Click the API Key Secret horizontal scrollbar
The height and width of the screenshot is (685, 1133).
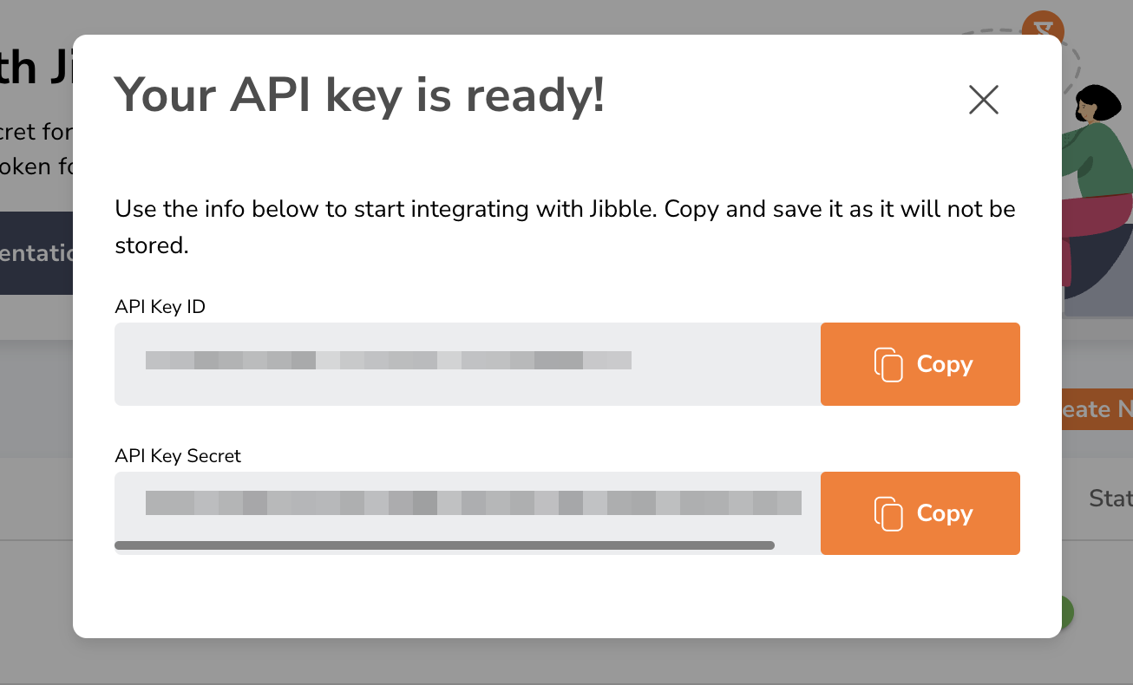(444, 545)
